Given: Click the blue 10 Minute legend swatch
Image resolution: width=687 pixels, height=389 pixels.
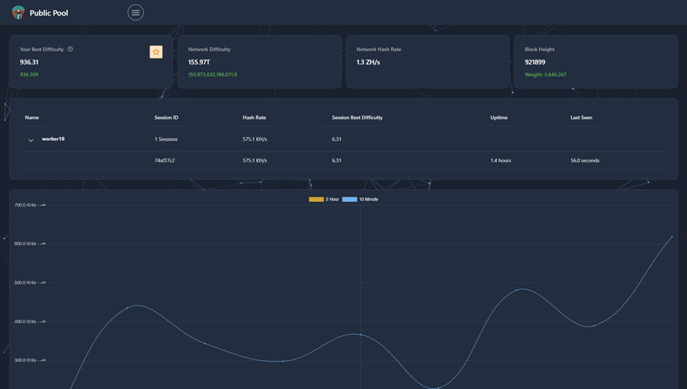Looking at the screenshot, I should [x=349, y=199].
